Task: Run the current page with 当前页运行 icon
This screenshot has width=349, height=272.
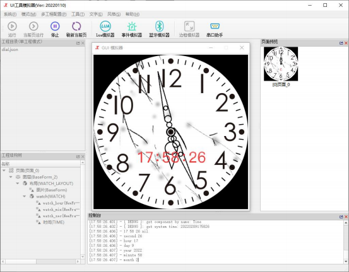Action: [x=33, y=26]
